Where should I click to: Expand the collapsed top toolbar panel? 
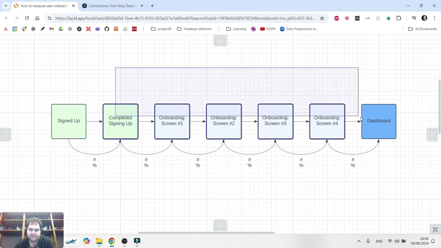point(220,41)
